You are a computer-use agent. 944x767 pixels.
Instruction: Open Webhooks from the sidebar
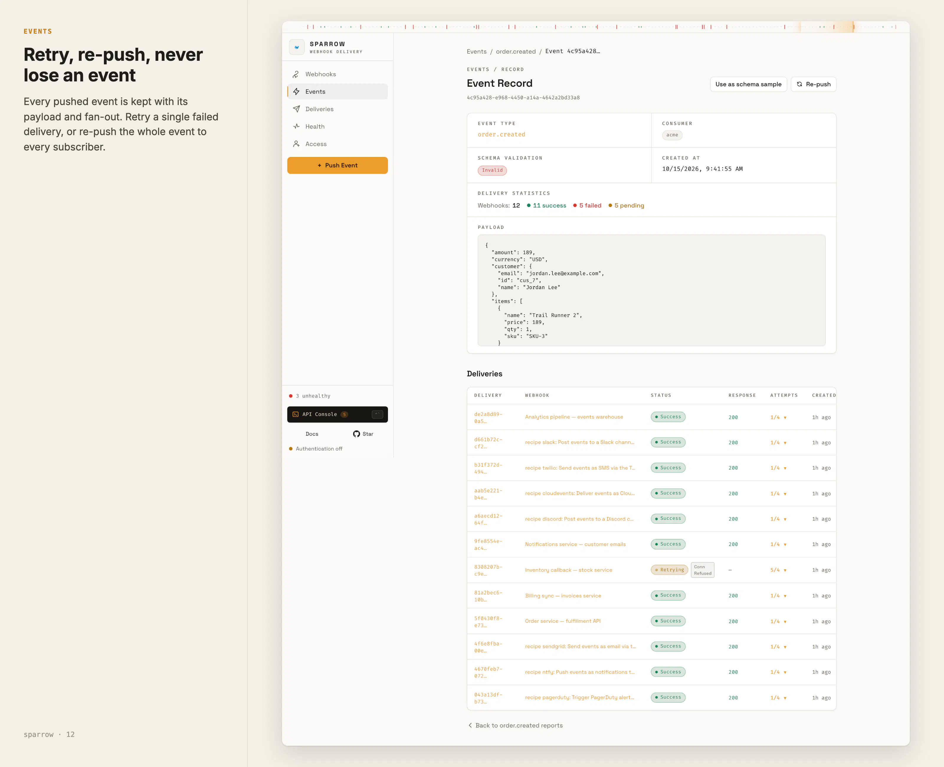(x=337, y=74)
